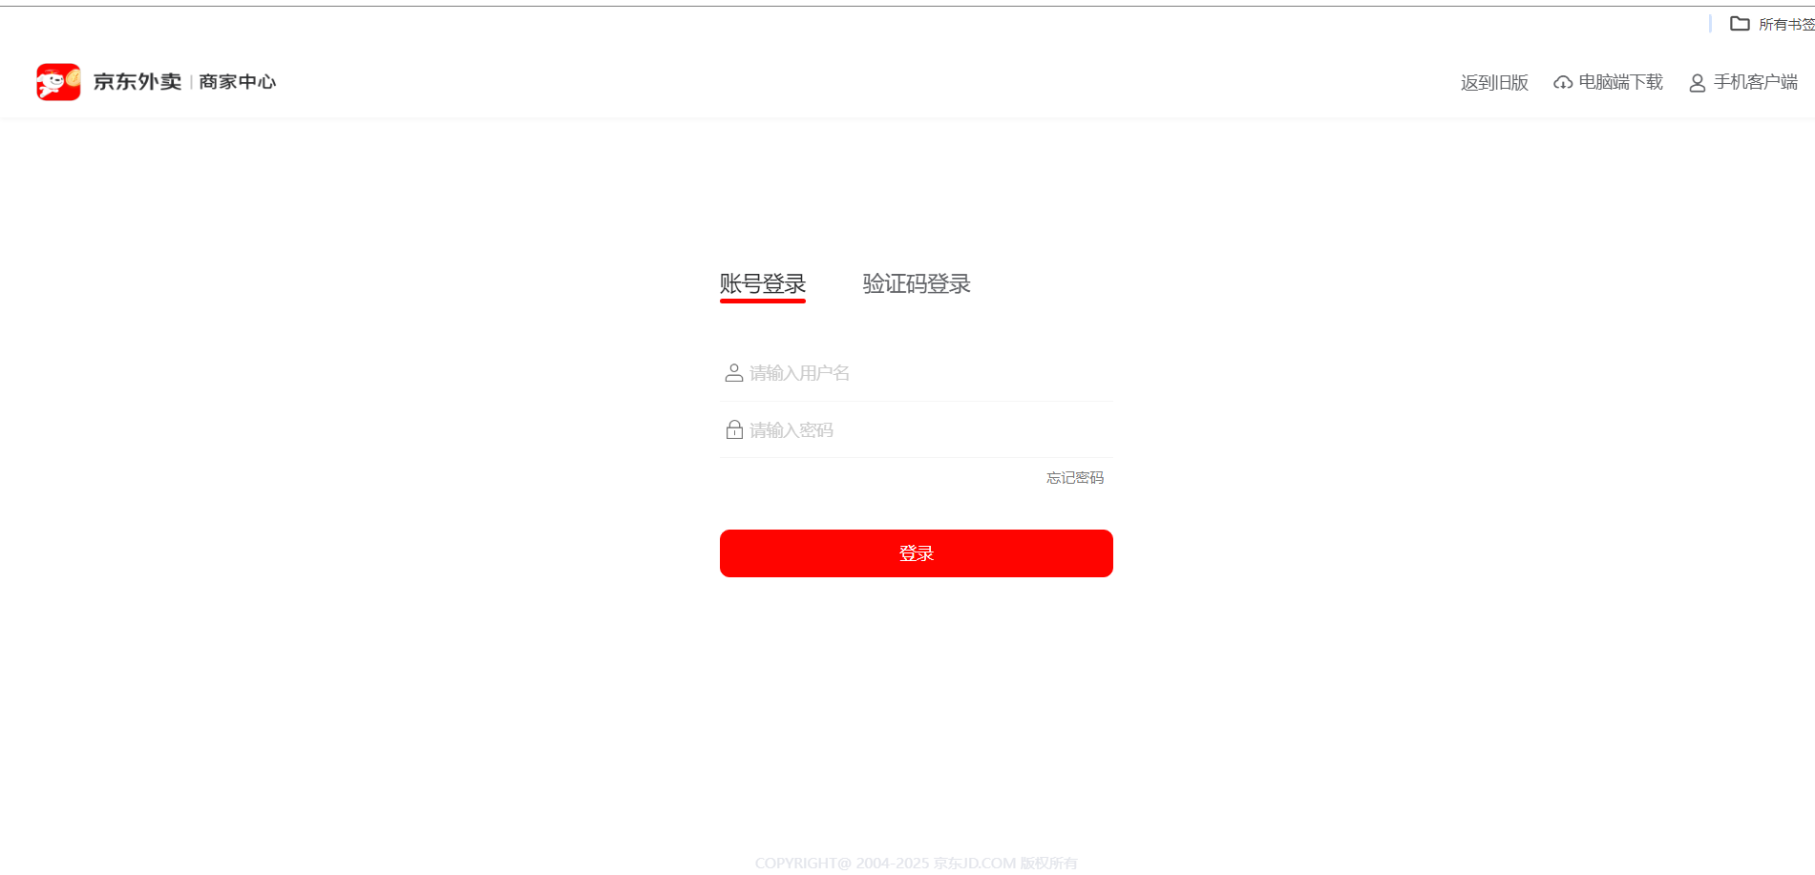Click the 京东外卖 brand name text

click(x=137, y=82)
